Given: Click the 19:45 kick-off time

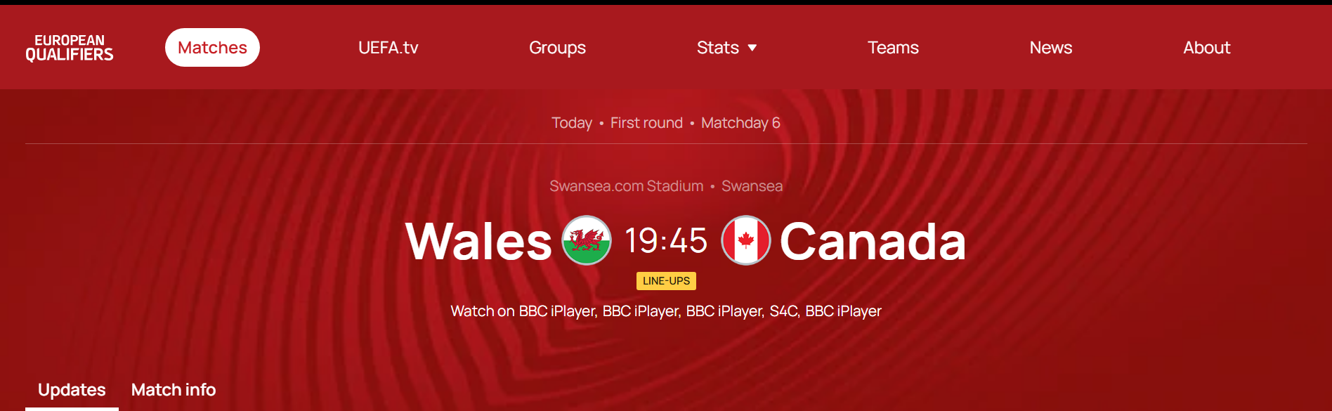Looking at the screenshot, I should click(666, 241).
